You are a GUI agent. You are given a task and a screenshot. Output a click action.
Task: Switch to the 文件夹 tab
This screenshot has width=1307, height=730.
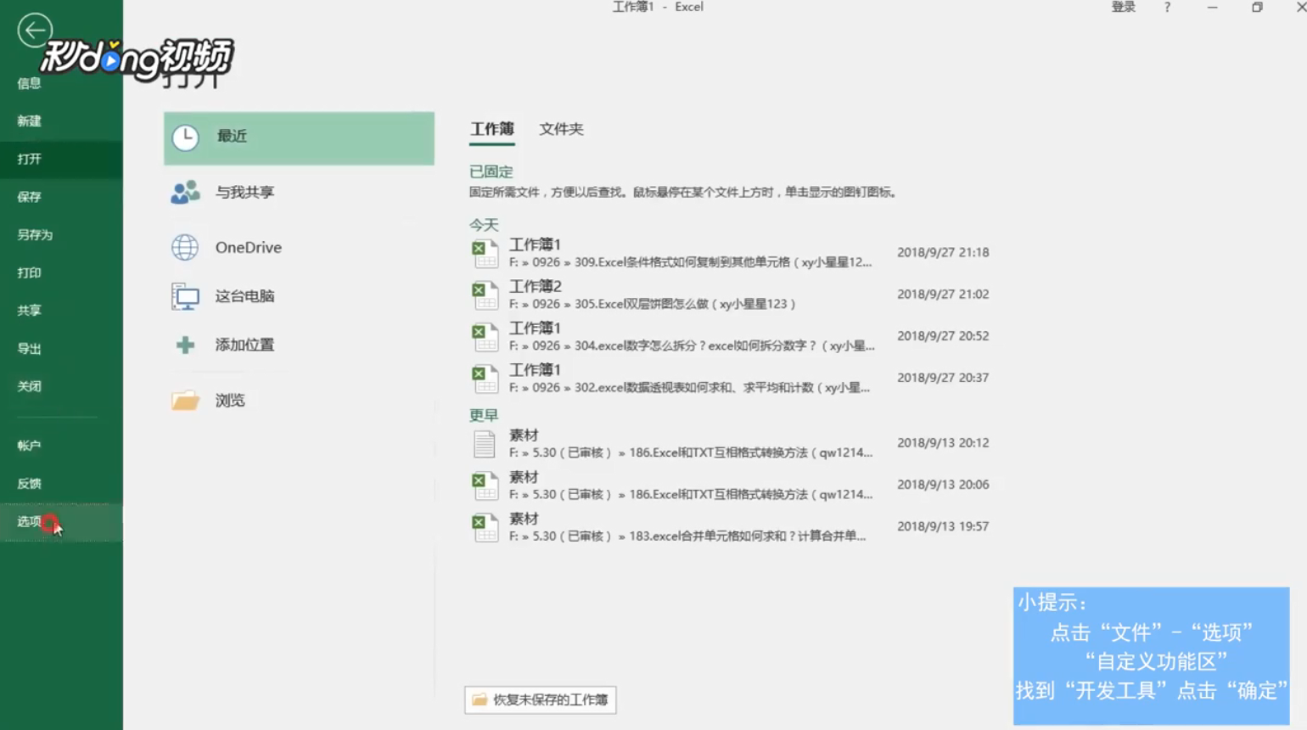pos(561,129)
